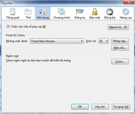
Task: Open the Nâng cao fonts button
Action: pos(120,41)
